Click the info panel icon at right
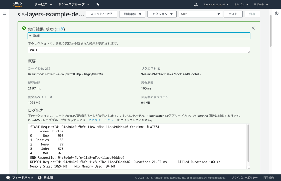 tap(277, 13)
